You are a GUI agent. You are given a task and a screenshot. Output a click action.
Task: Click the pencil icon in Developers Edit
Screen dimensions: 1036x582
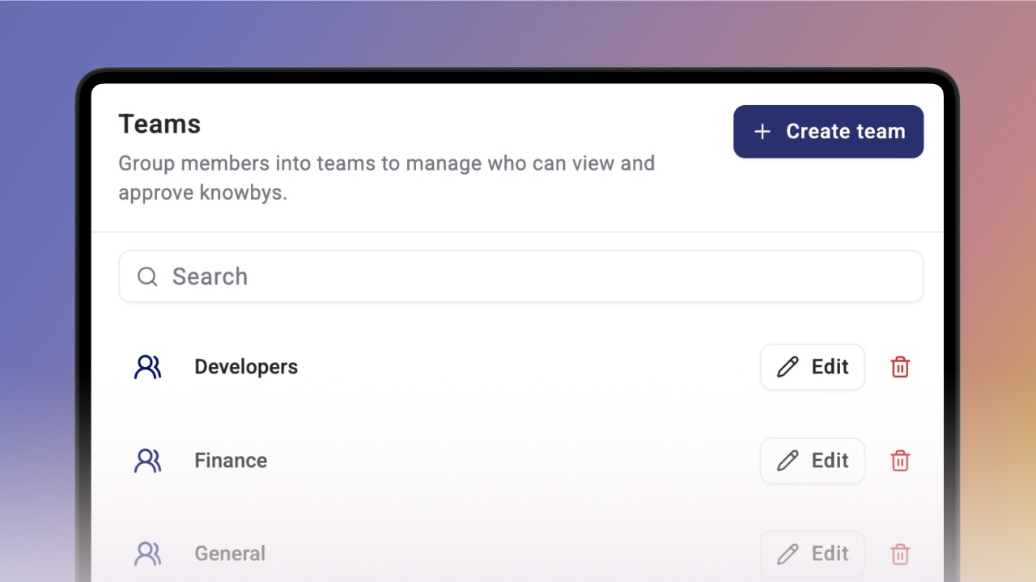click(788, 367)
